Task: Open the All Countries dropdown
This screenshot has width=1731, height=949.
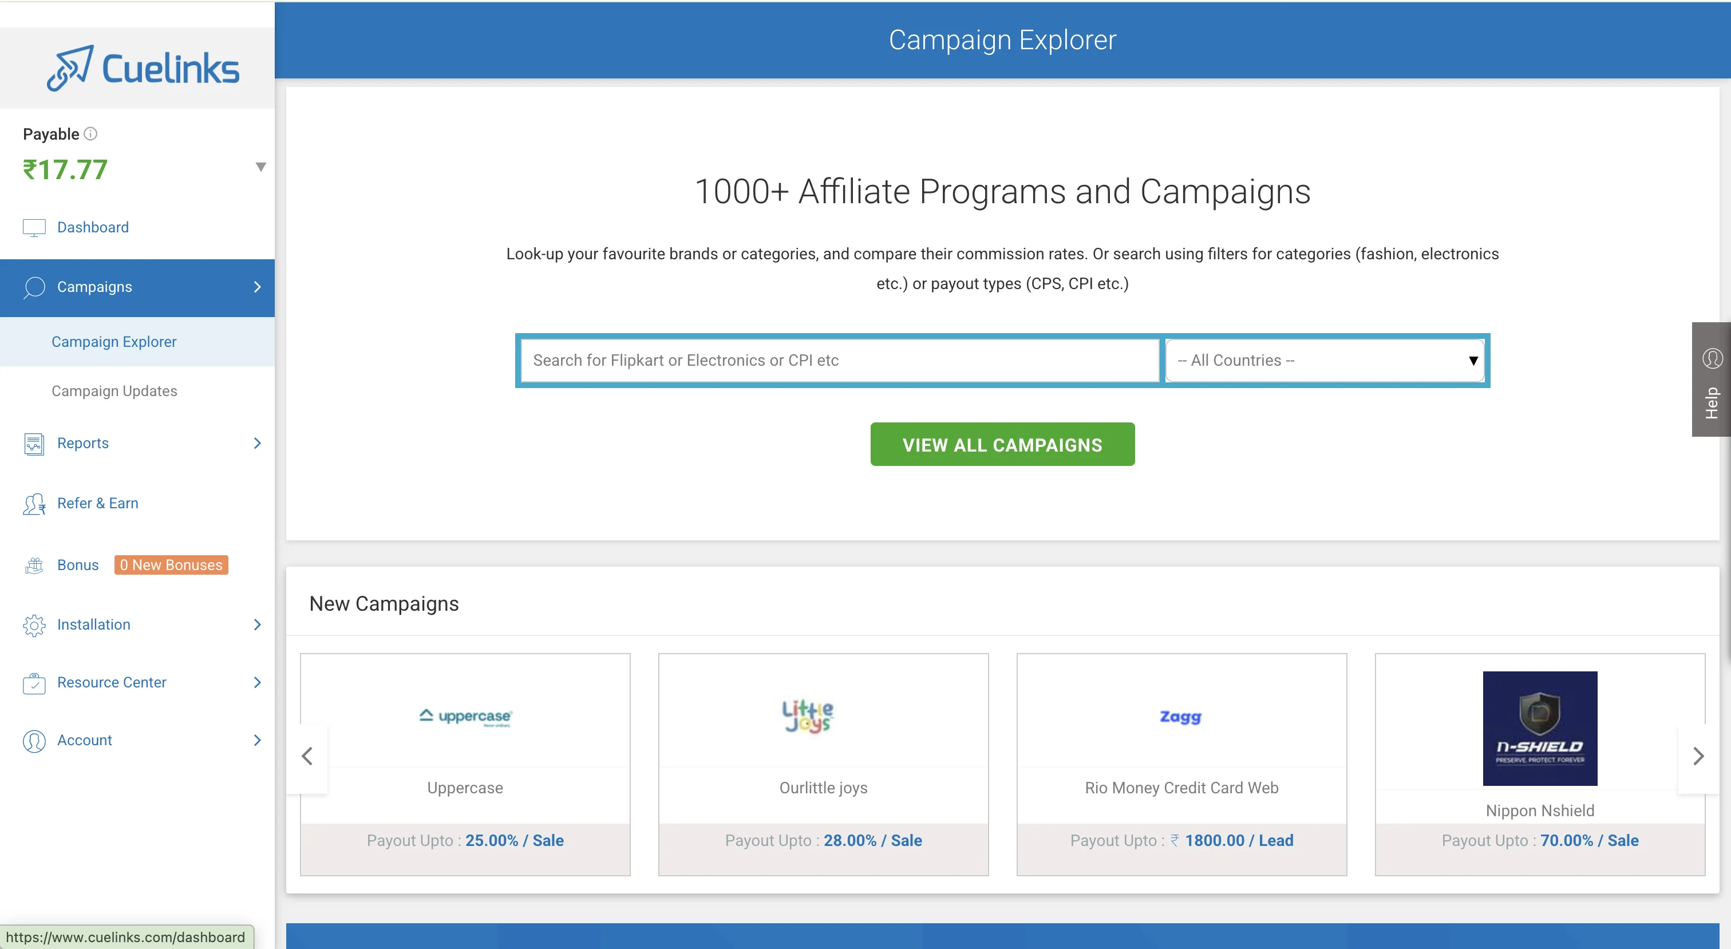Action: click(1324, 361)
